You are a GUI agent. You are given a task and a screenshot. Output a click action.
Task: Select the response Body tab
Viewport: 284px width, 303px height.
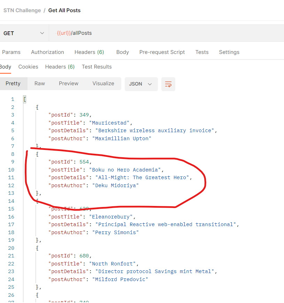click(6, 67)
